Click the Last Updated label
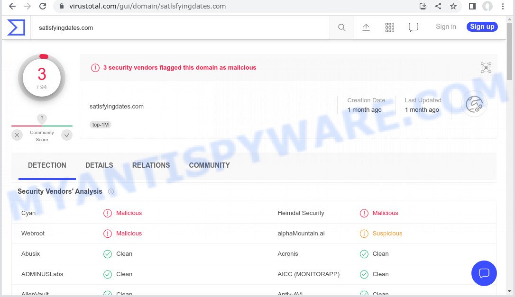The height and width of the screenshot is (297, 515). [423, 100]
